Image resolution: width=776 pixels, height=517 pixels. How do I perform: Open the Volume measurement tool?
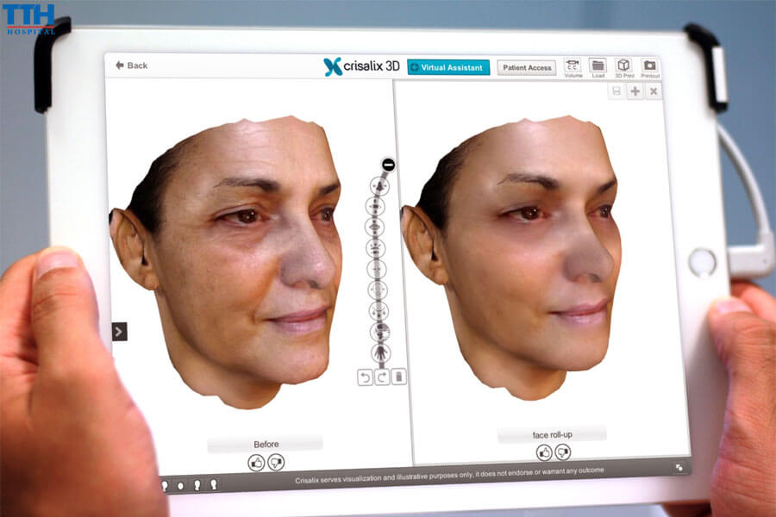tap(573, 68)
